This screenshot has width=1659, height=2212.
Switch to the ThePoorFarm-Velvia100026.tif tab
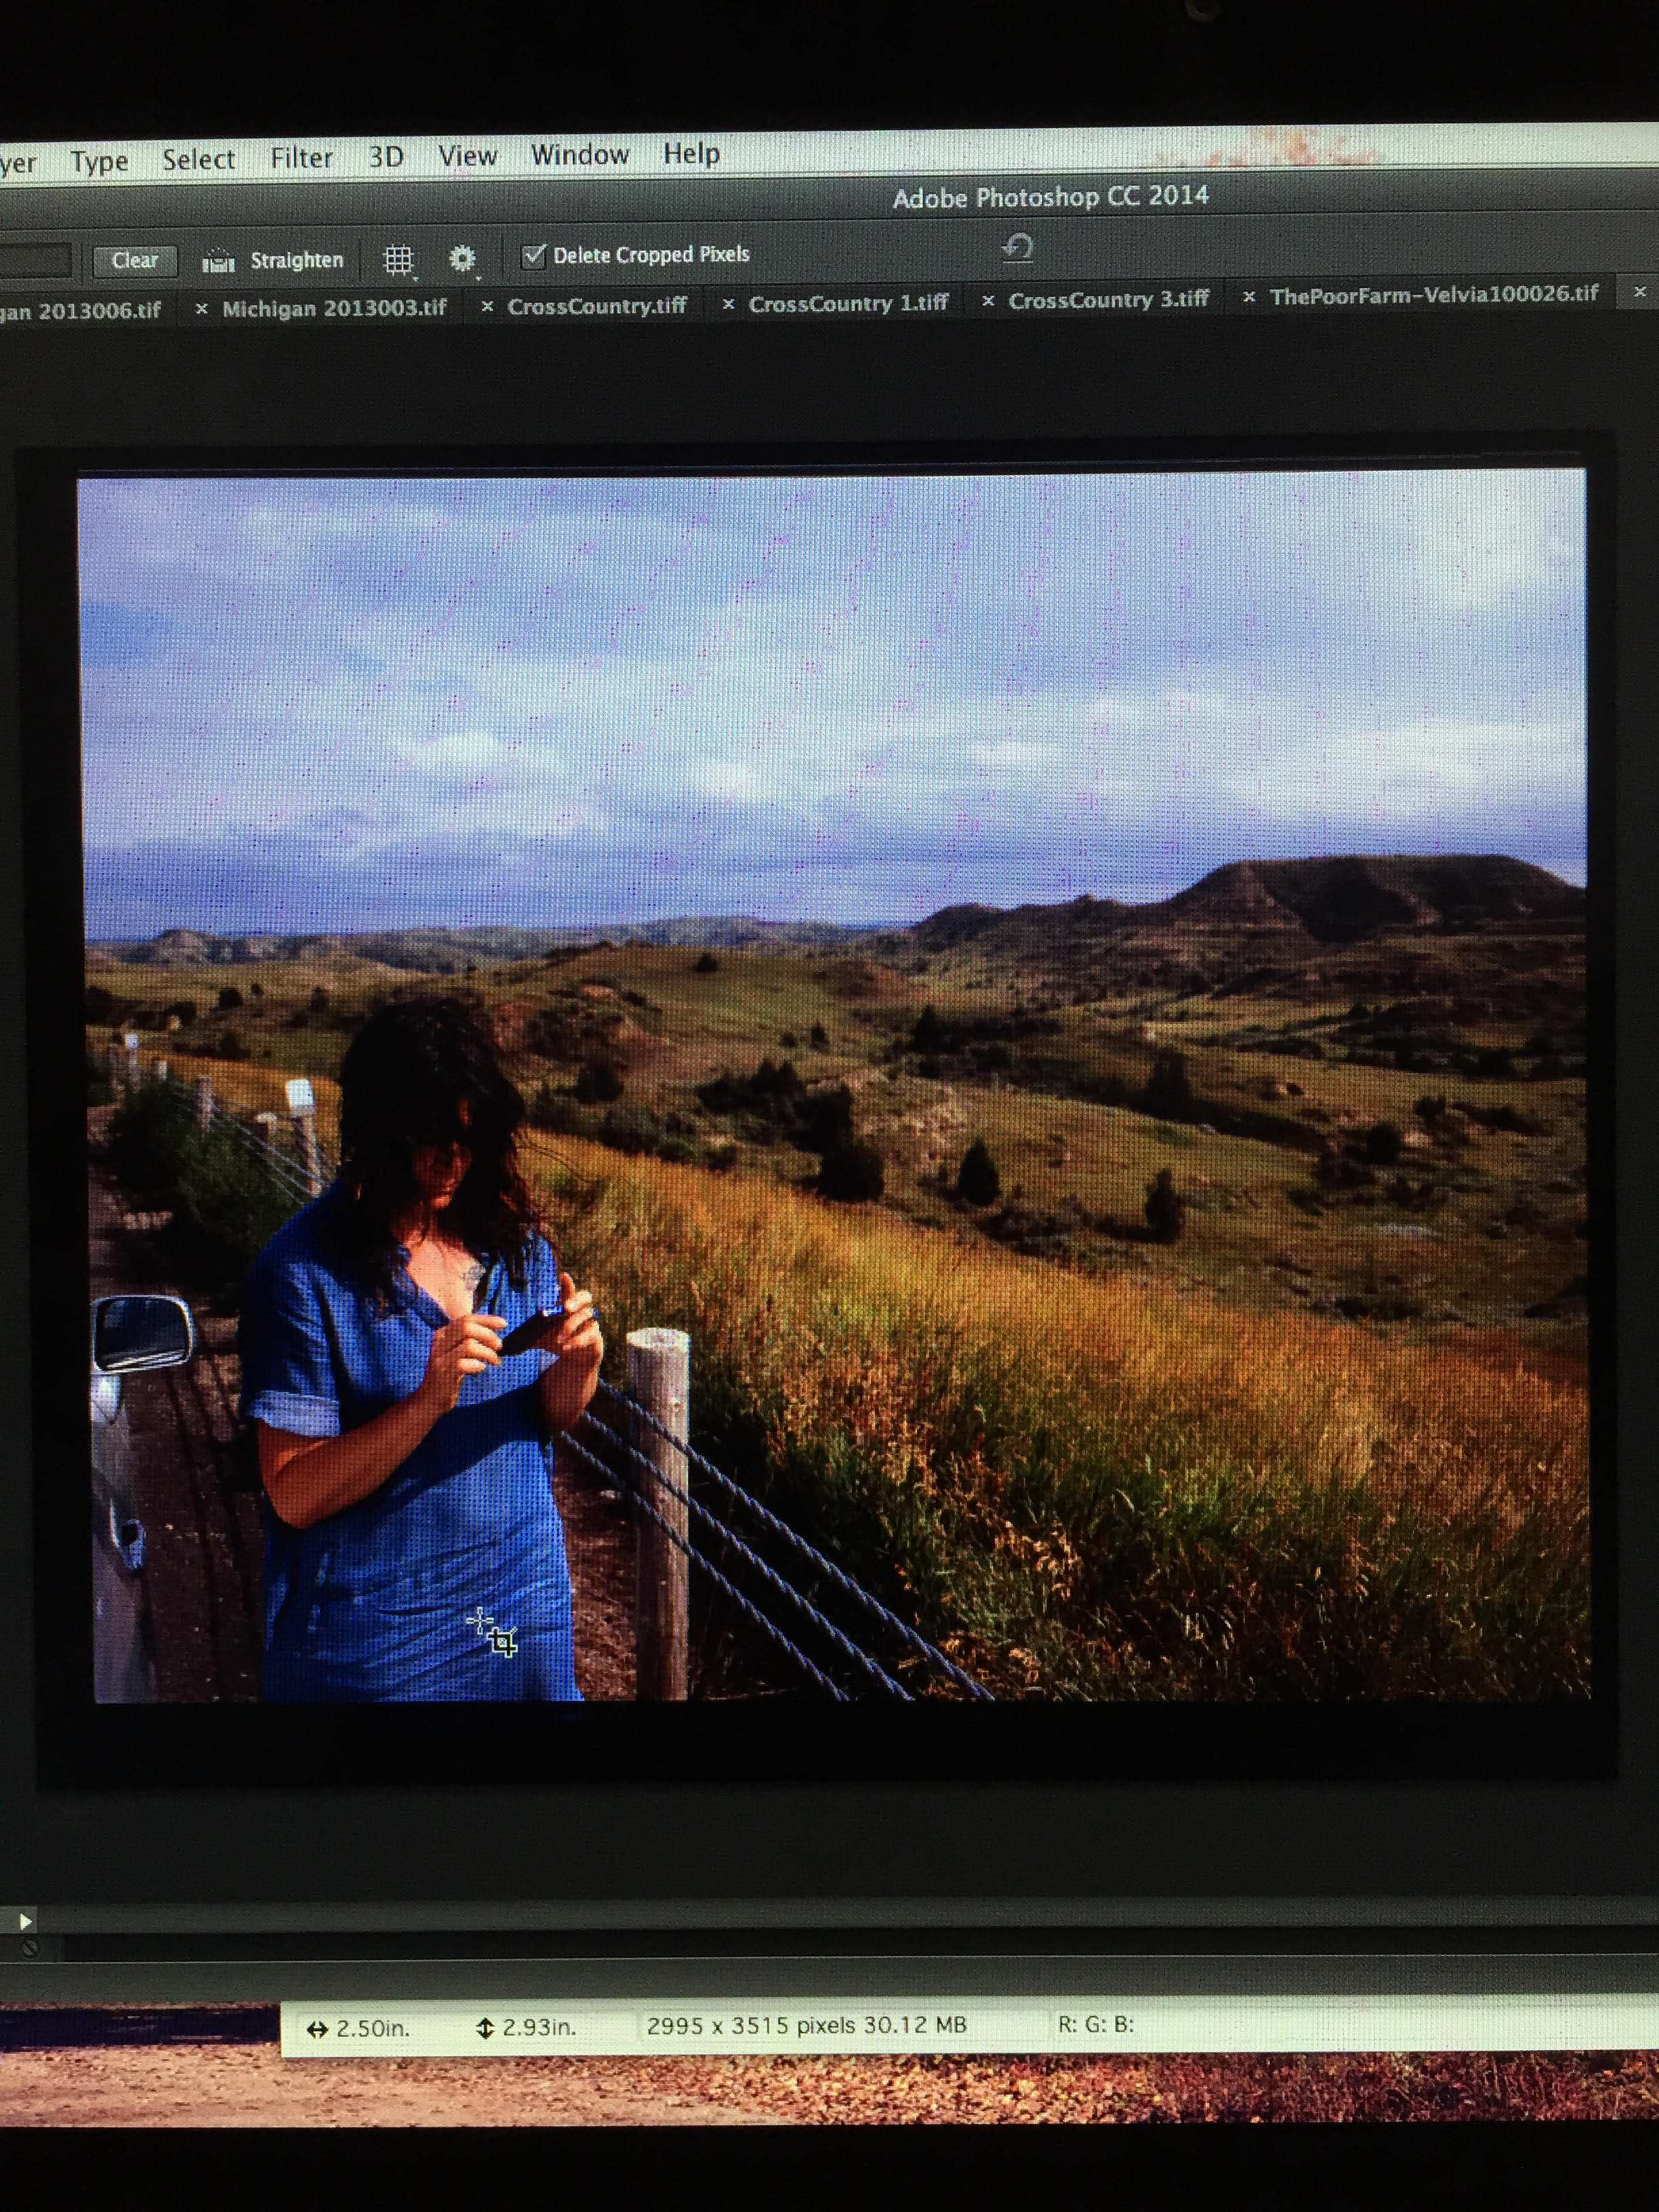pos(1434,295)
